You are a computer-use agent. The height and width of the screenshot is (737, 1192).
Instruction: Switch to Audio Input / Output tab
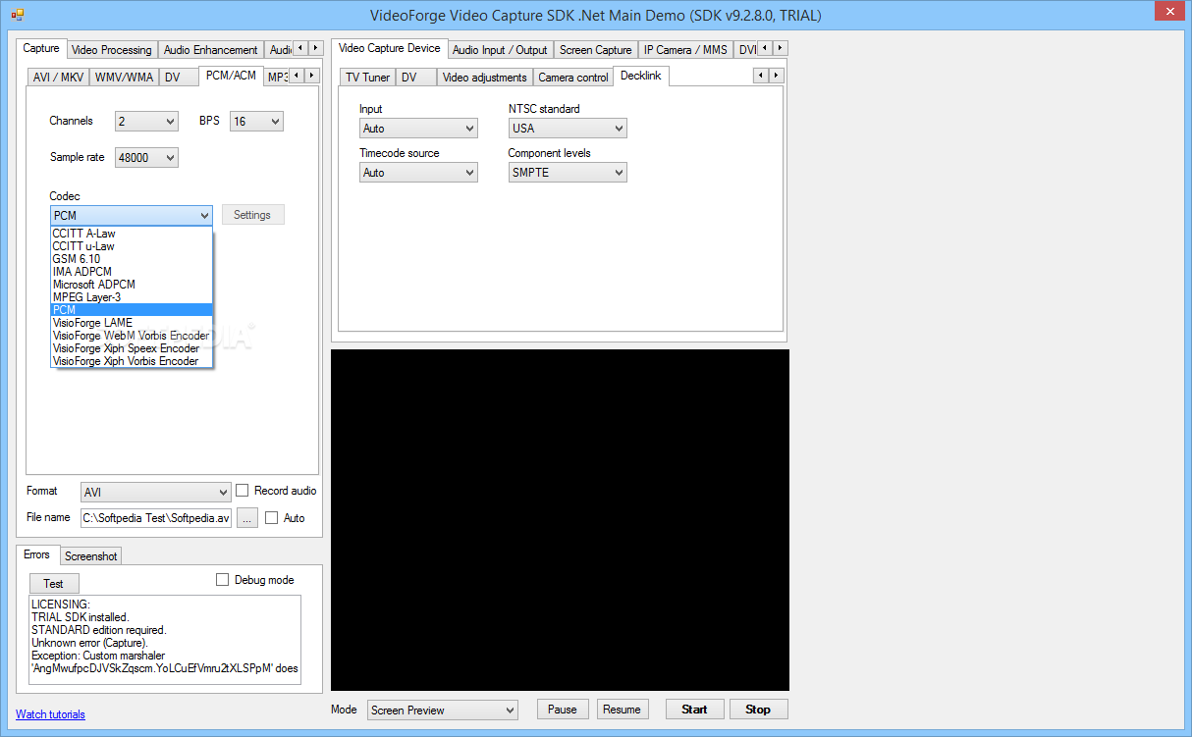point(500,50)
